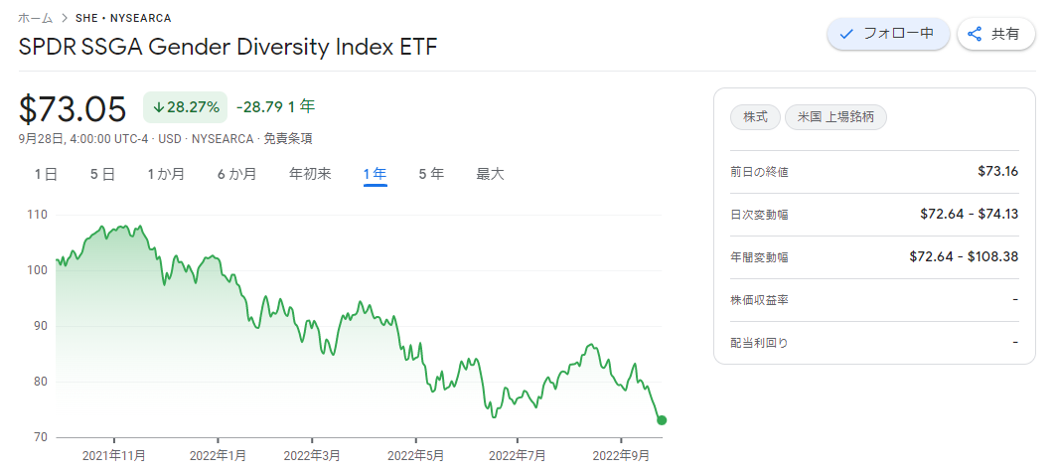Click the share icon beside 共有
This screenshot has width=1055, height=474.
click(975, 34)
